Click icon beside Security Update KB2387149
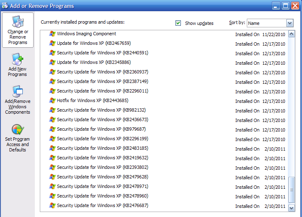Screen dimensions: 302x217 (x=52, y=81)
